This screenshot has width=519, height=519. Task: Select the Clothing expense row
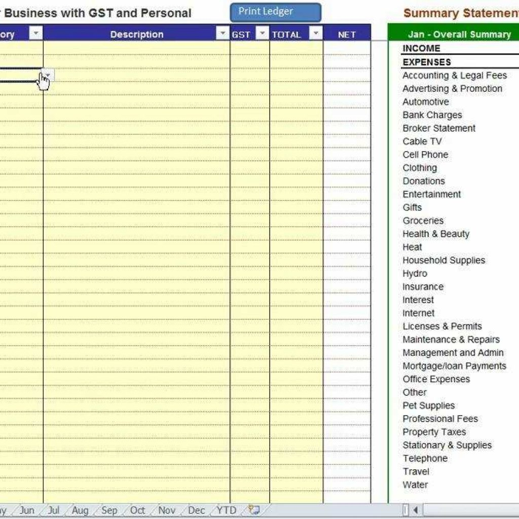419,168
